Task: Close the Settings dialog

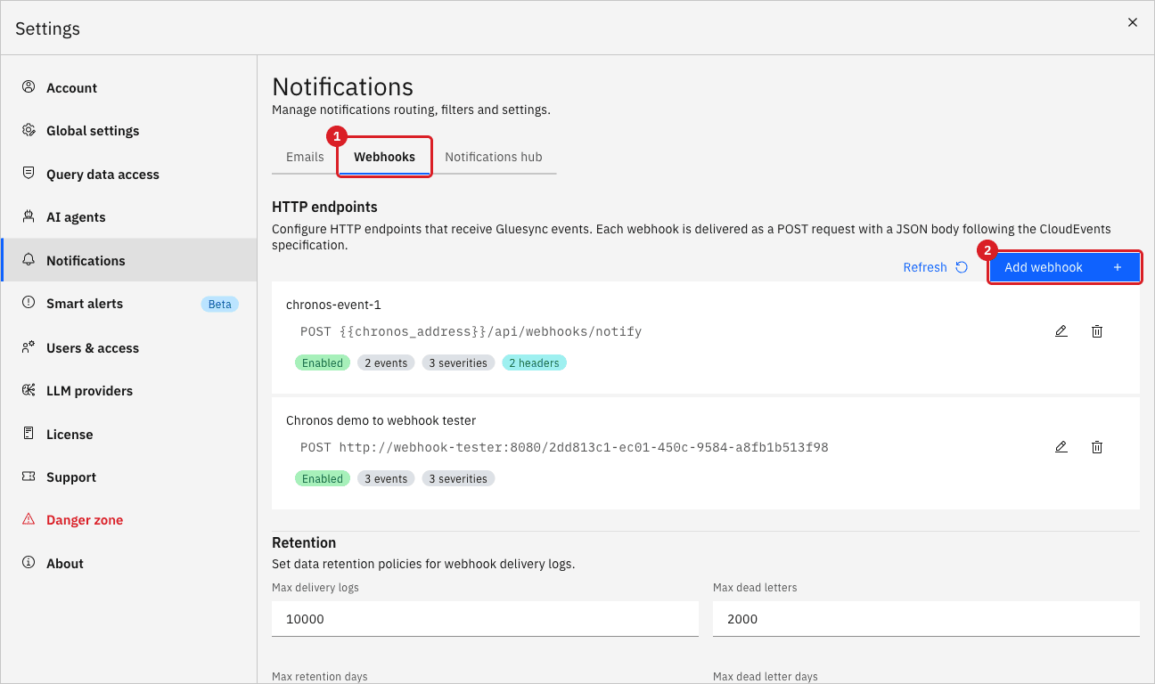Action: click(1133, 22)
